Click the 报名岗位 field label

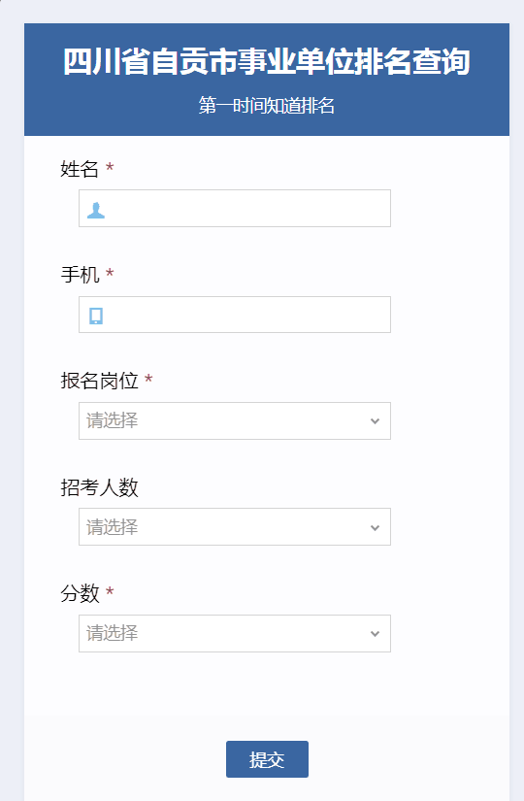[99, 381]
